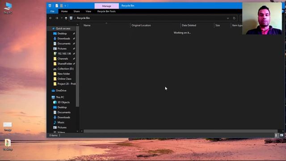
Task: Unpin Channels using its pin icon
Action: click(74, 59)
